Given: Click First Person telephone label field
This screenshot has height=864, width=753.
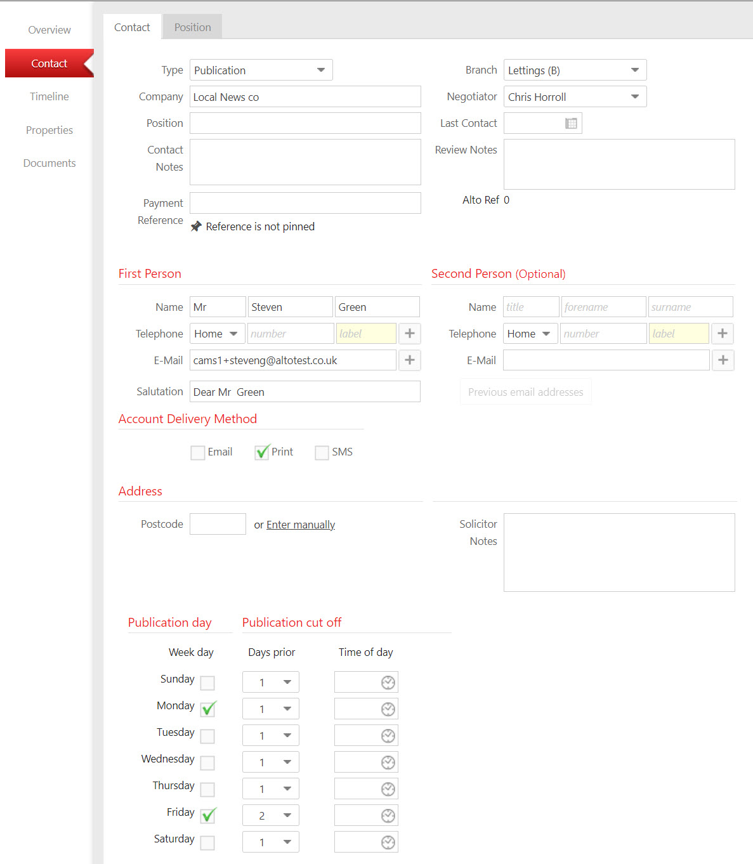Looking at the screenshot, I should pyautogui.click(x=366, y=334).
